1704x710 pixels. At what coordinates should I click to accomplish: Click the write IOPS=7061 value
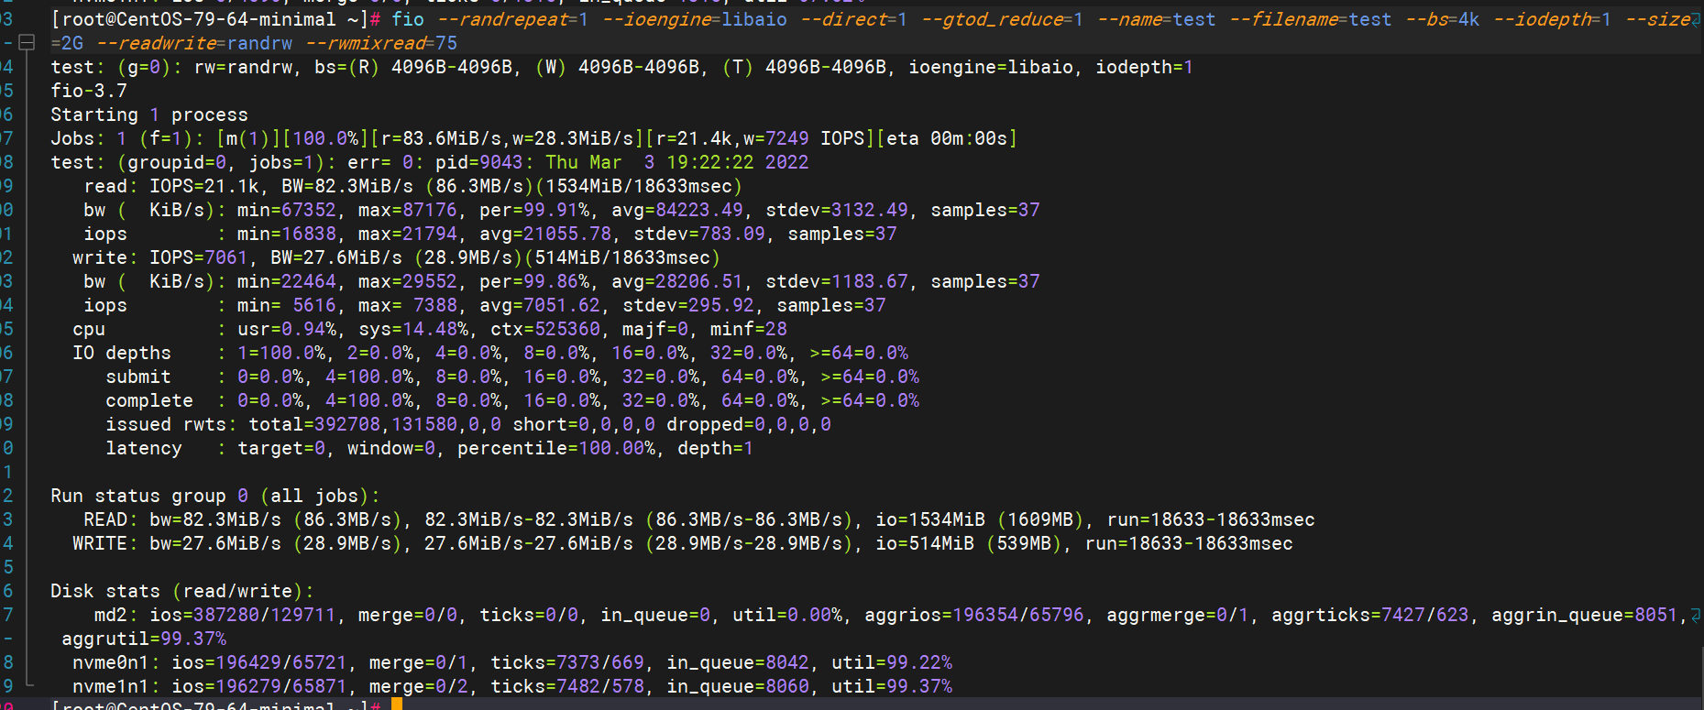pyautogui.click(x=199, y=257)
